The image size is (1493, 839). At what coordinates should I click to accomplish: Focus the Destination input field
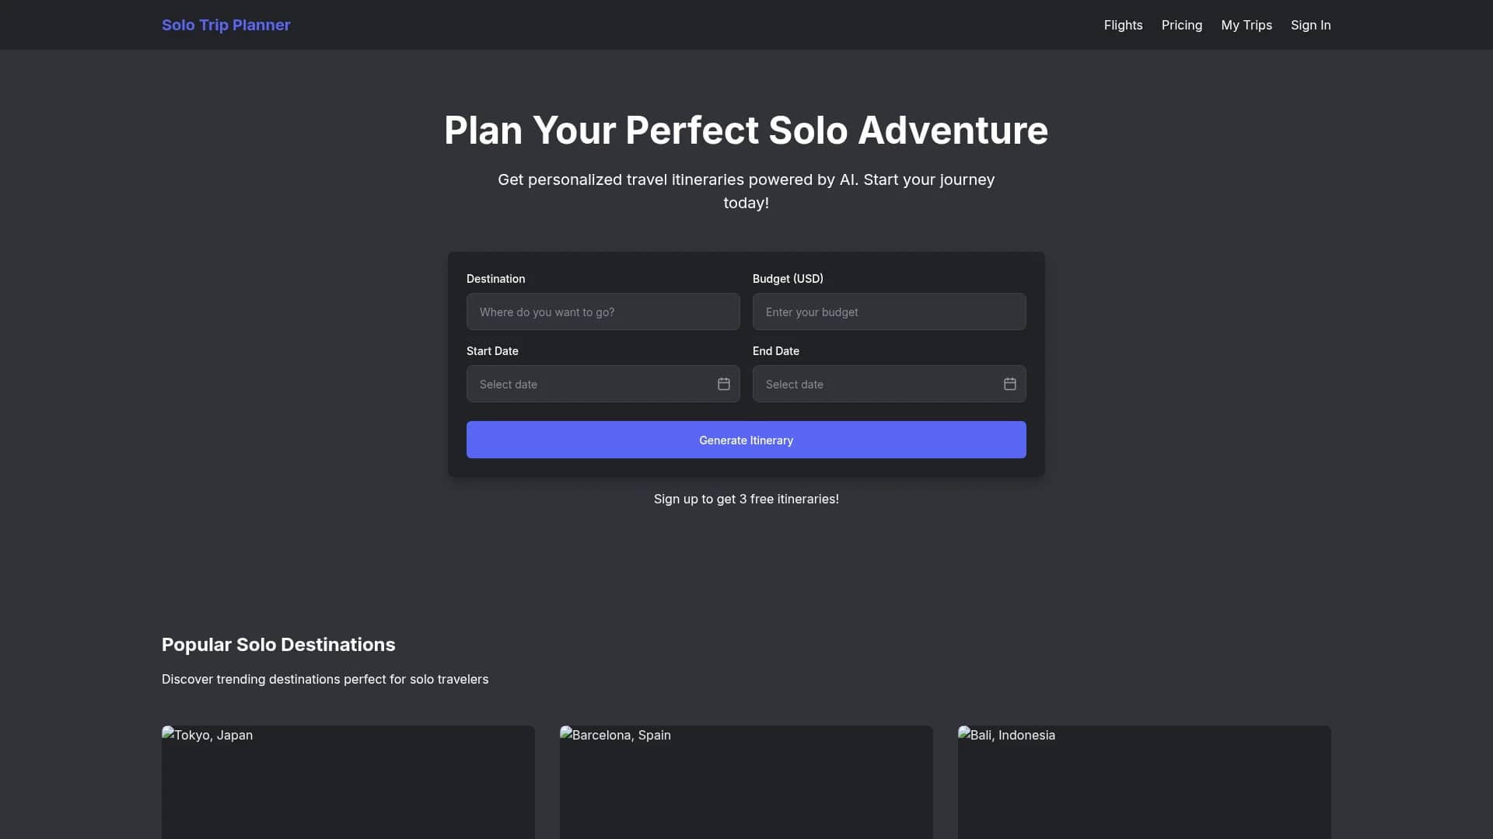(603, 312)
